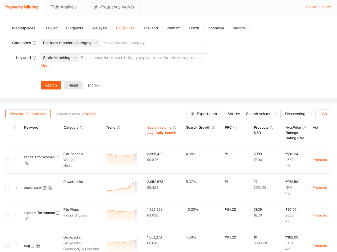Click help icon next to Categories label
Image resolution: width=337 pixels, height=252 pixels.
point(34,43)
